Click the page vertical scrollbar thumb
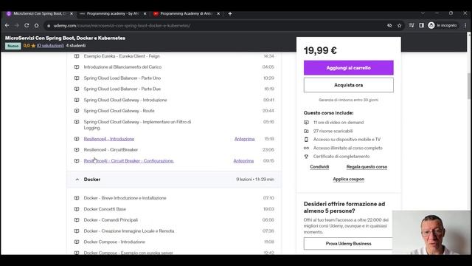Image resolution: width=472 pixels, height=266 pixels. [469, 86]
